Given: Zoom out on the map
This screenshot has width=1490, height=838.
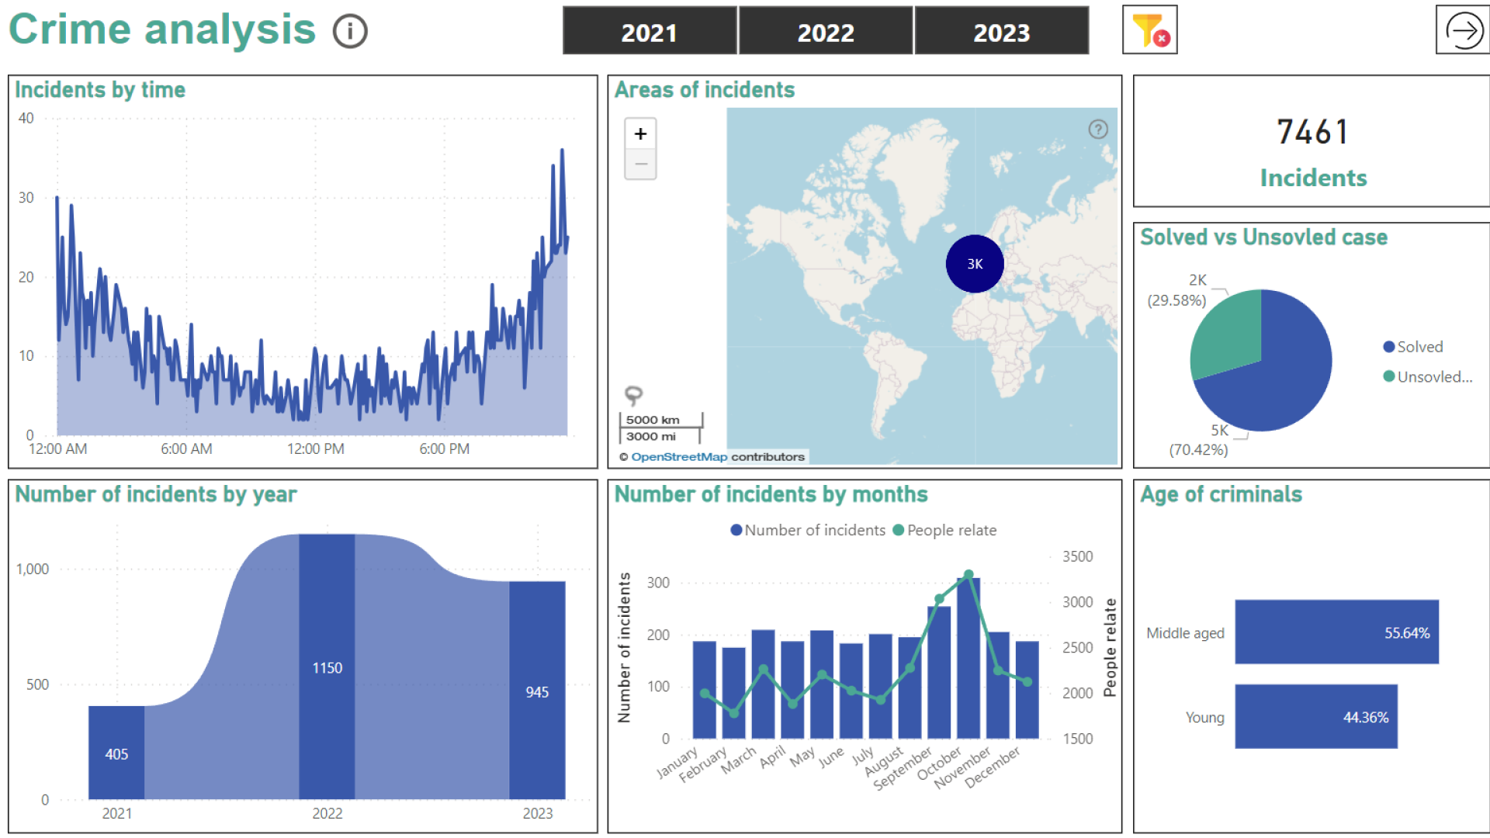Looking at the screenshot, I should [x=641, y=164].
